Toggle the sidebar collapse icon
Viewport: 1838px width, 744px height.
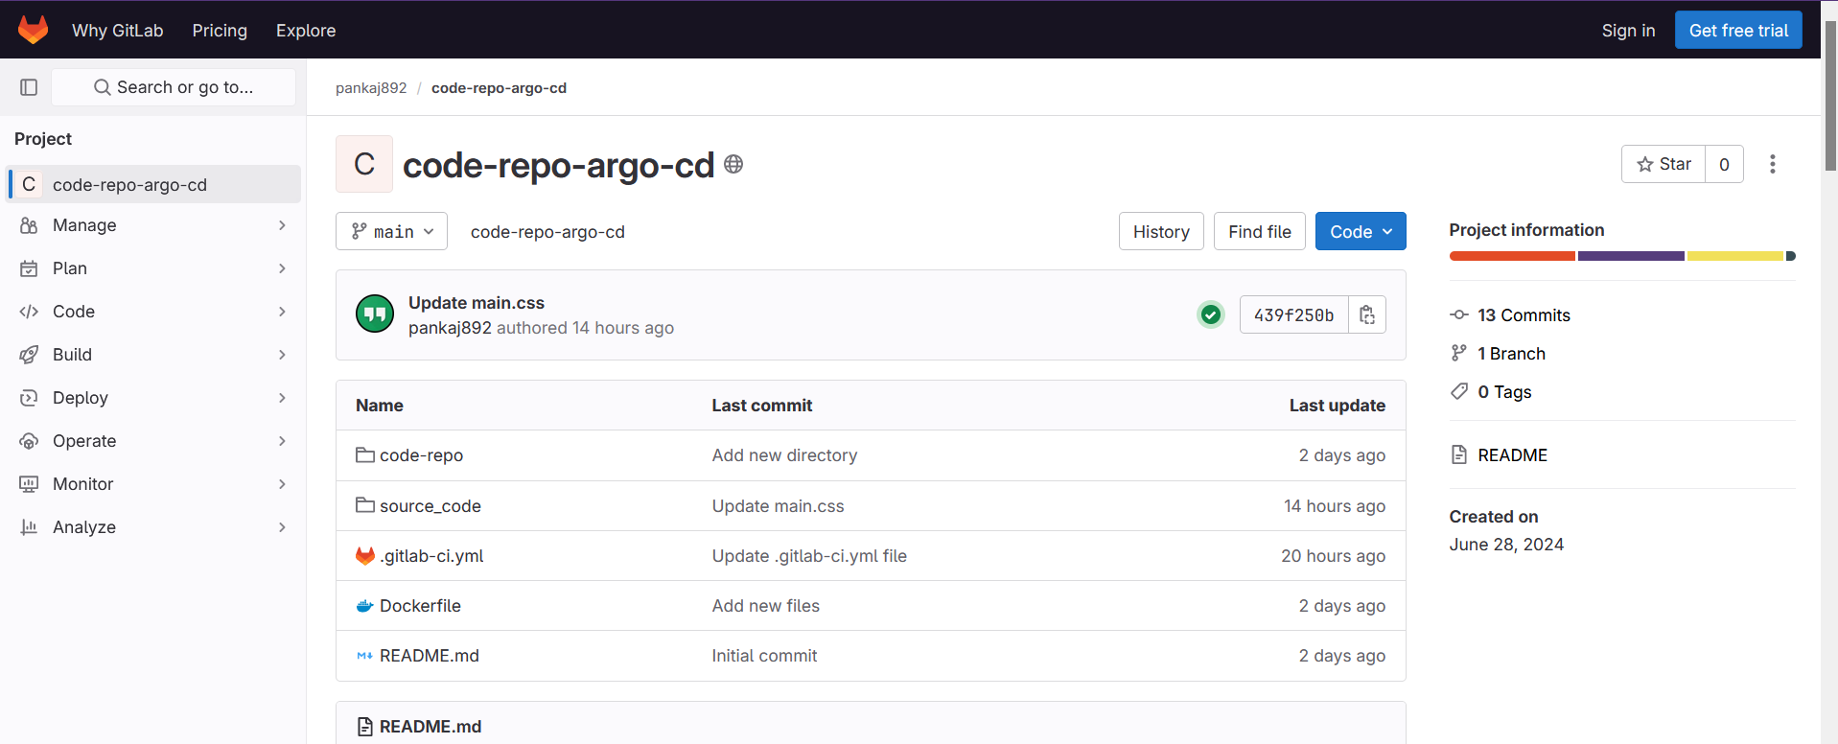(x=29, y=87)
